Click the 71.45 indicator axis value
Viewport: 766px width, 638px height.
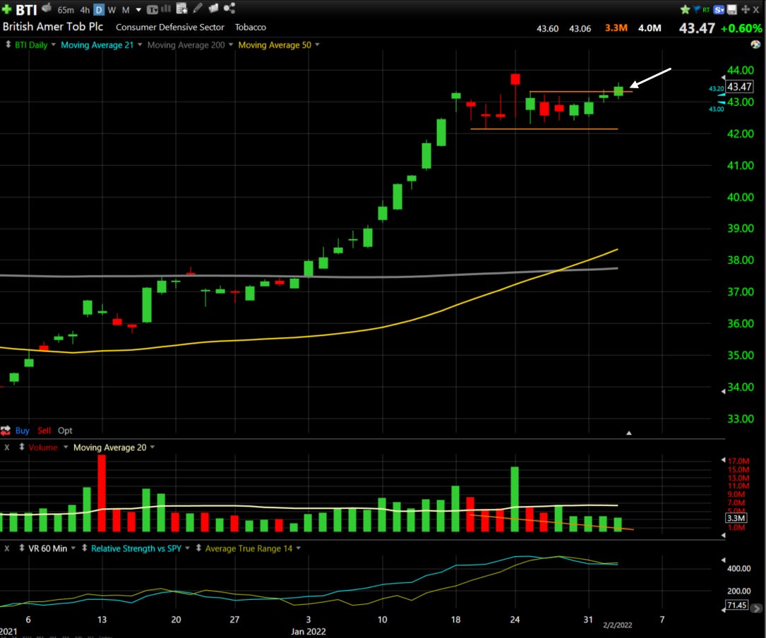tap(736, 605)
